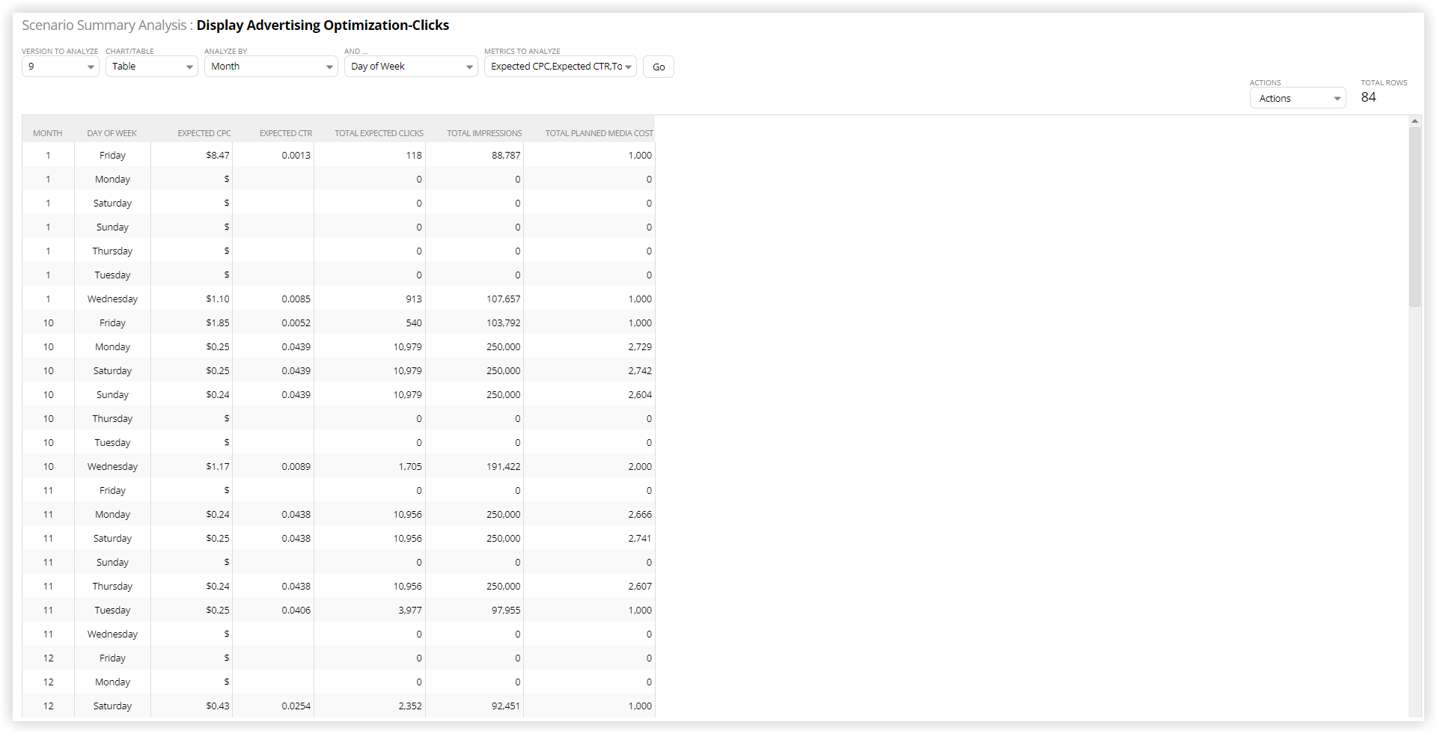Sort by Total Expected Clicks header
The image size is (1437, 734).
pos(379,133)
